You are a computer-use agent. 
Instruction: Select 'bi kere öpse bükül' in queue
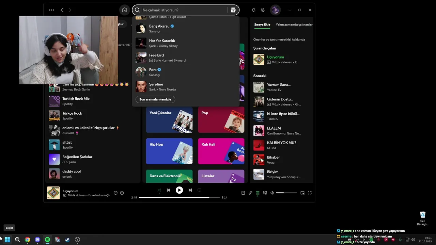click(x=282, y=116)
